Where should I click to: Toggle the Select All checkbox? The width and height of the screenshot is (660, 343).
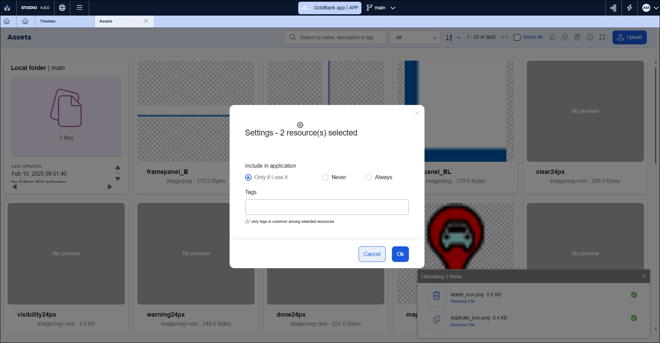point(517,37)
